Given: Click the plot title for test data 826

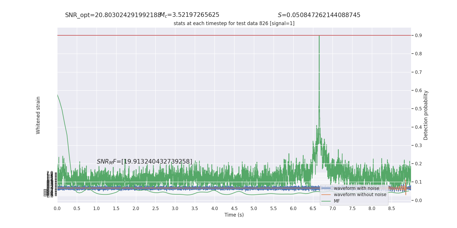Looking at the screenshot, I should [234, 23].
